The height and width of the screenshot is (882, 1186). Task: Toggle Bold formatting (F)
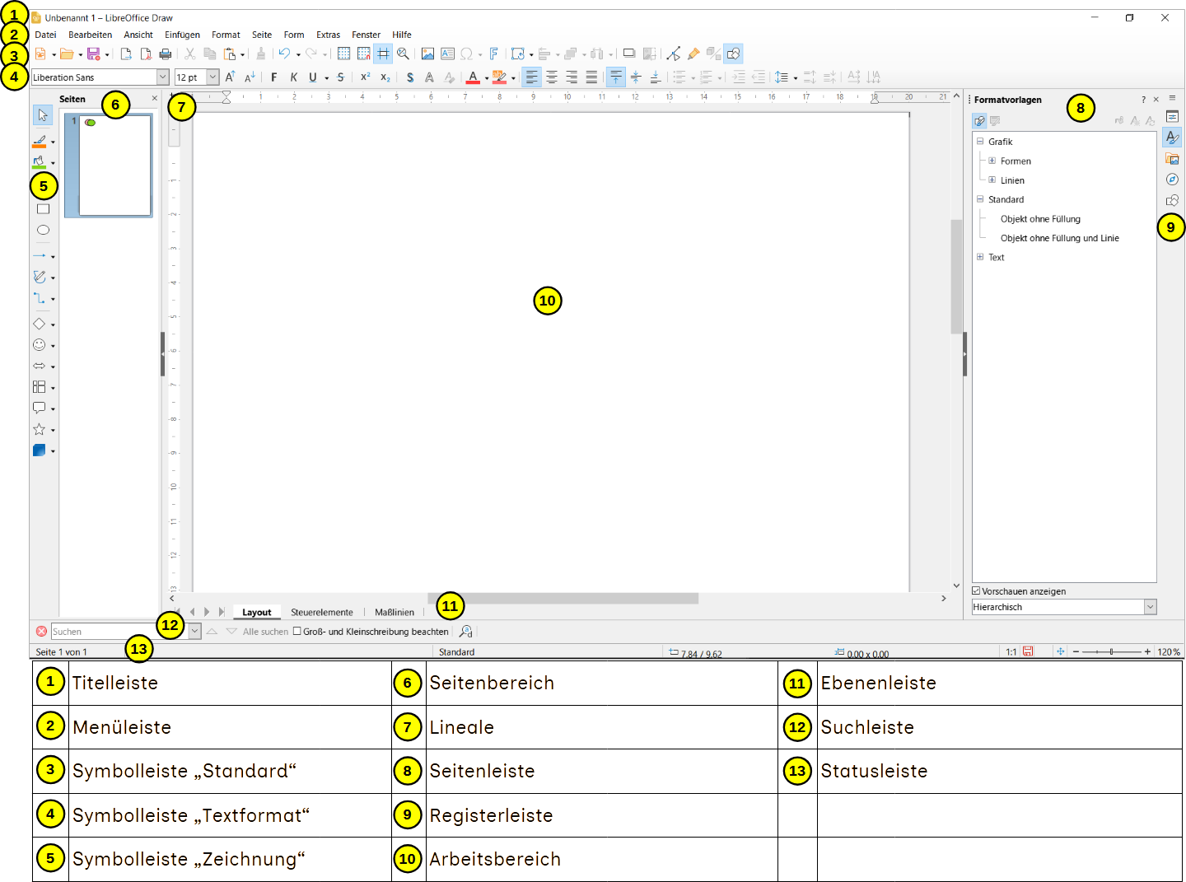point(274,77)
